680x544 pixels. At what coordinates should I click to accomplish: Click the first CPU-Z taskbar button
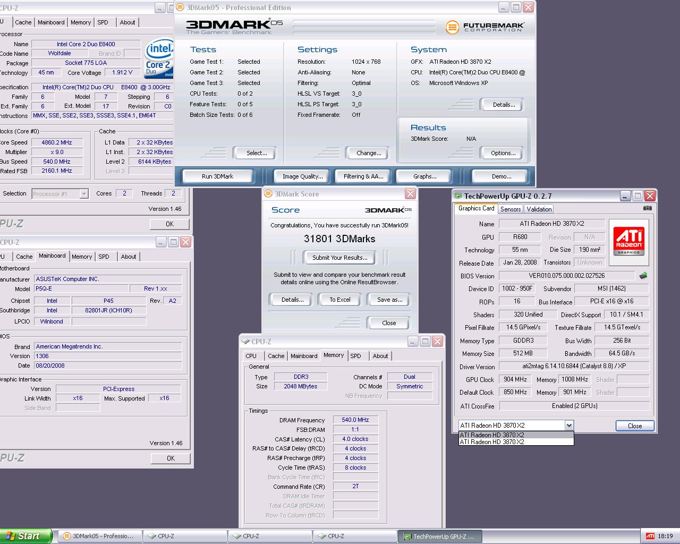(x=185, y=536)
